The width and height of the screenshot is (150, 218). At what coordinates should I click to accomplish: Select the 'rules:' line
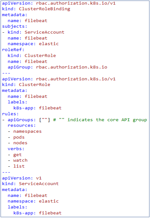[x=10, y=114]
